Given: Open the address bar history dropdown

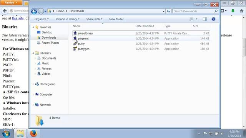Looking at the screenshot, I should coord(164,11).
